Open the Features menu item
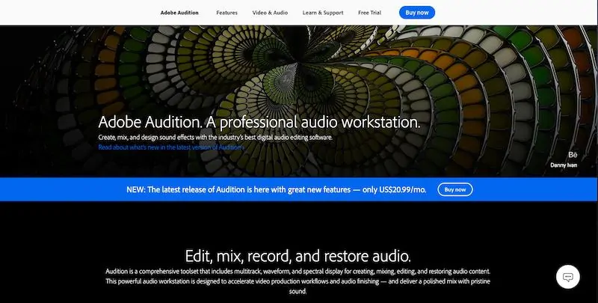The height and width of the screenshot is (303, 598). point(226,13)
